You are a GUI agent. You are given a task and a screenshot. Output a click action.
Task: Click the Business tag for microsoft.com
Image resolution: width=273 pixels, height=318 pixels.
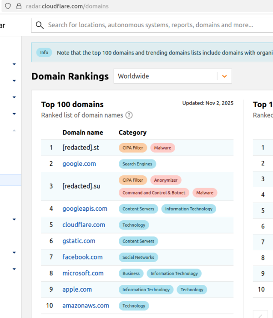pyautogui.click(x=131, y=273)
